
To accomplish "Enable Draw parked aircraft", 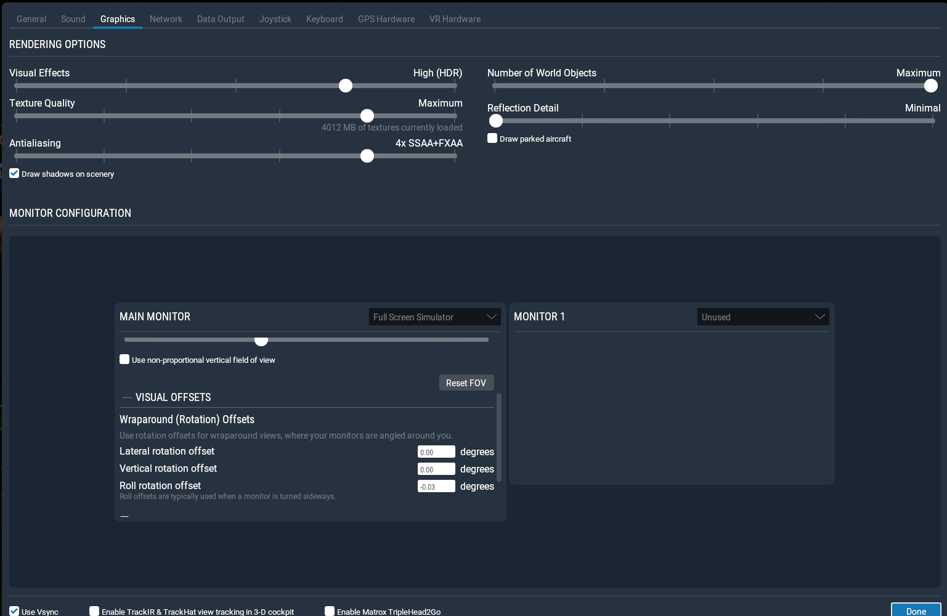I will tap(492, 138).
